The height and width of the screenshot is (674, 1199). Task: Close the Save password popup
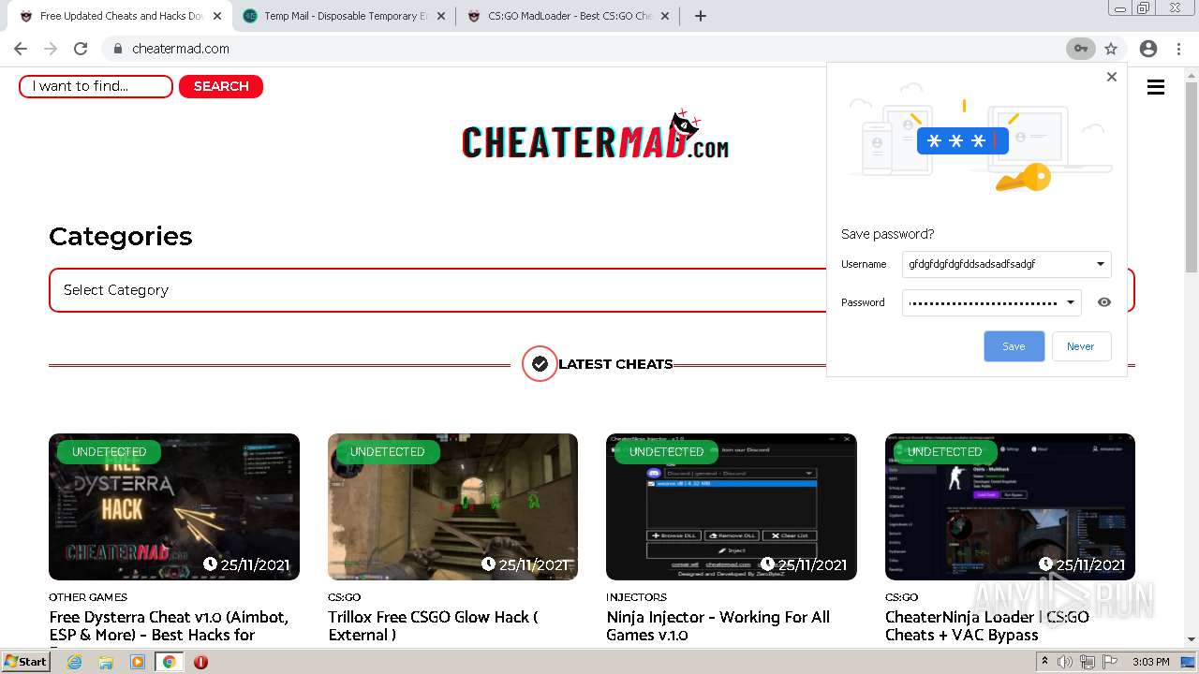1112,77
